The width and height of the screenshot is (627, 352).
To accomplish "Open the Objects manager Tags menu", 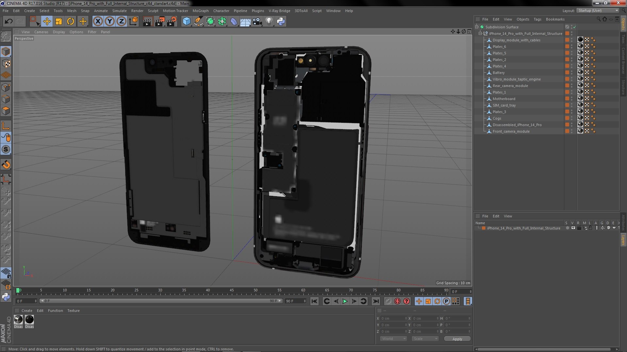I will coord(537,19).
